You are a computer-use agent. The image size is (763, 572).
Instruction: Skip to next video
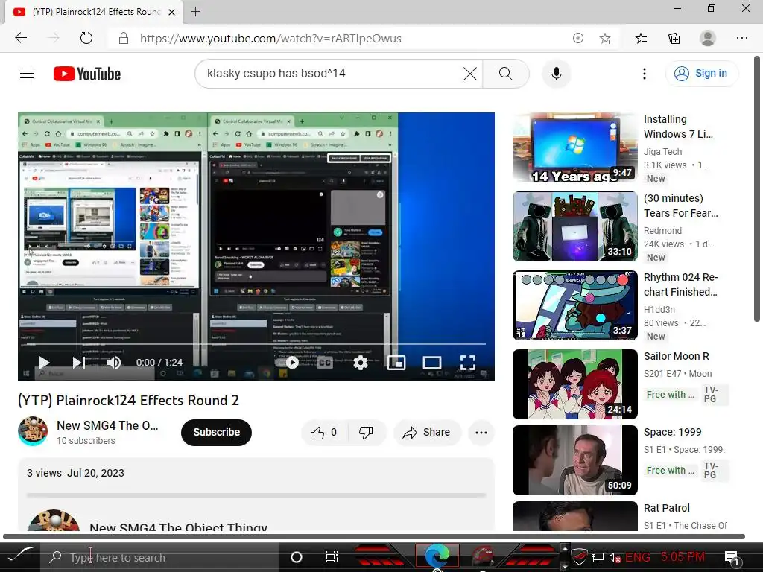click(x=79, y=363)
